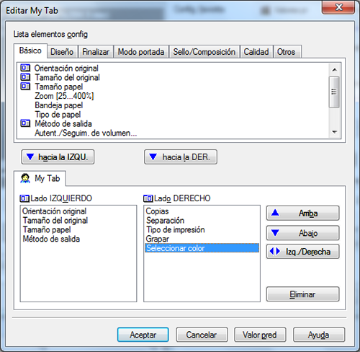
Task: Click the icon beside Tamaño del original in config list
Action: 25,77
